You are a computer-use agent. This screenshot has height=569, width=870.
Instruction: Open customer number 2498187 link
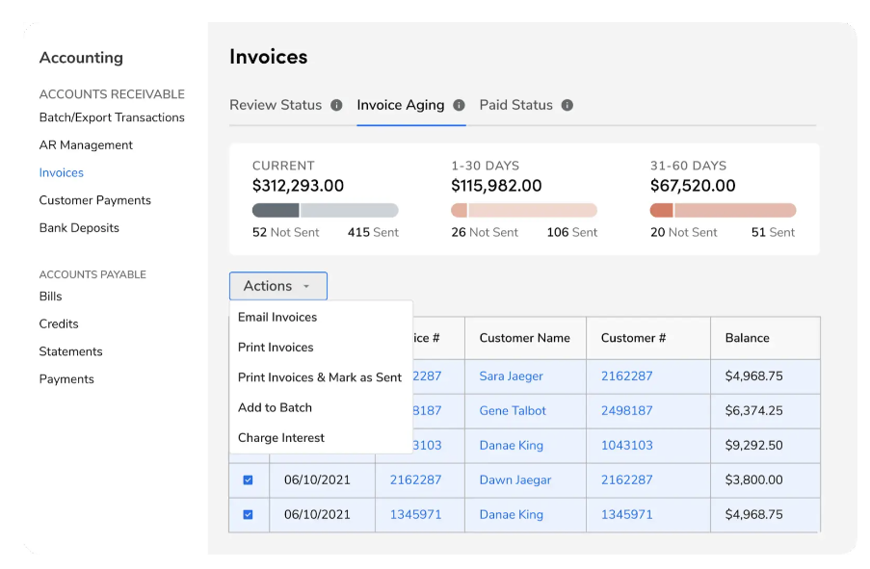tap(626, 411)
